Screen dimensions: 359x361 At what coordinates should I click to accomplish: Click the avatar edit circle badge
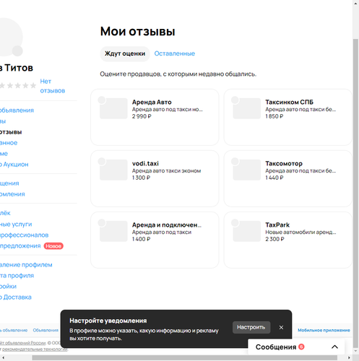pos(17,51)
